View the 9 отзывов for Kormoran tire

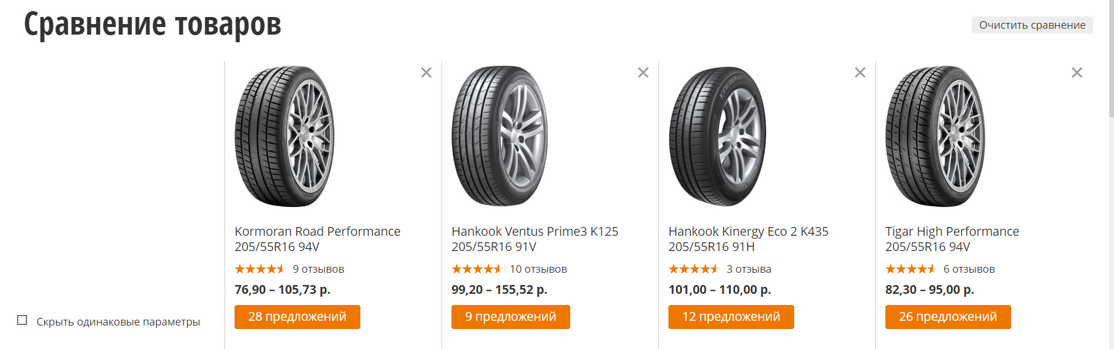318,269
